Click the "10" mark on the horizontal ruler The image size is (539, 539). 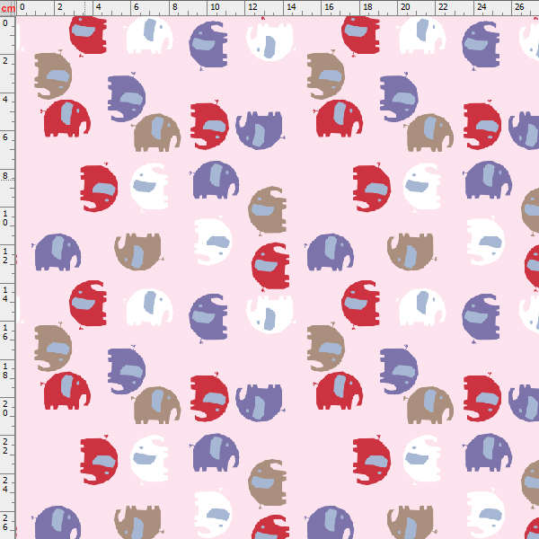(x=215, y=7)
